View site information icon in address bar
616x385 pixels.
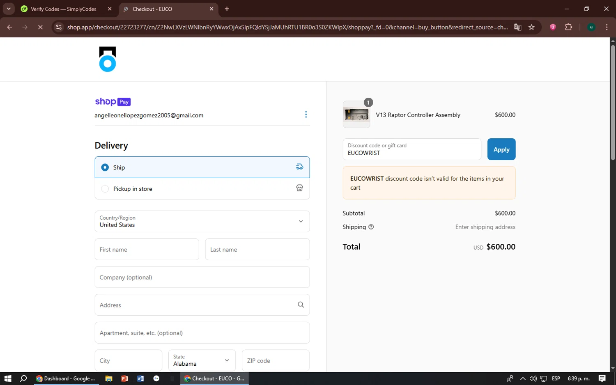(x=59, y=27)
